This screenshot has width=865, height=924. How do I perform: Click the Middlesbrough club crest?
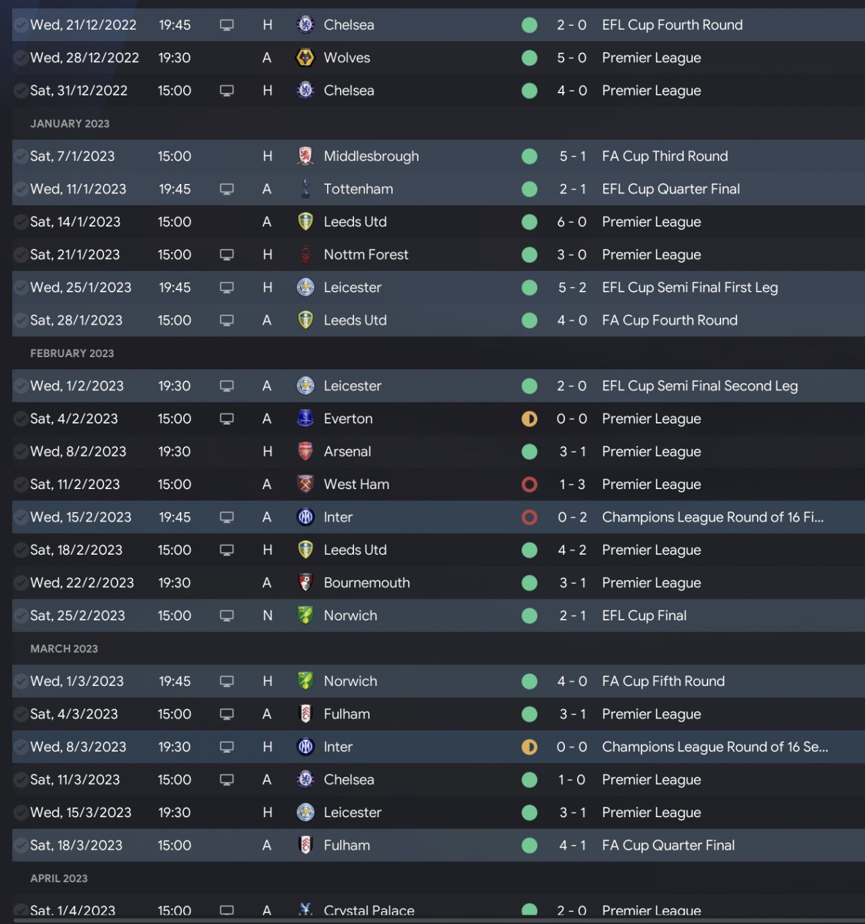(305, 156)
